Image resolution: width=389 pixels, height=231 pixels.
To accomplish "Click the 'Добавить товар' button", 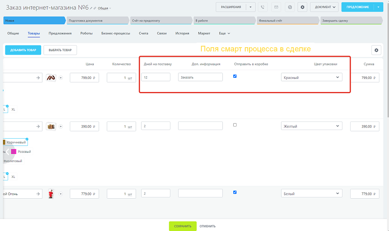I will click(23, 50).
